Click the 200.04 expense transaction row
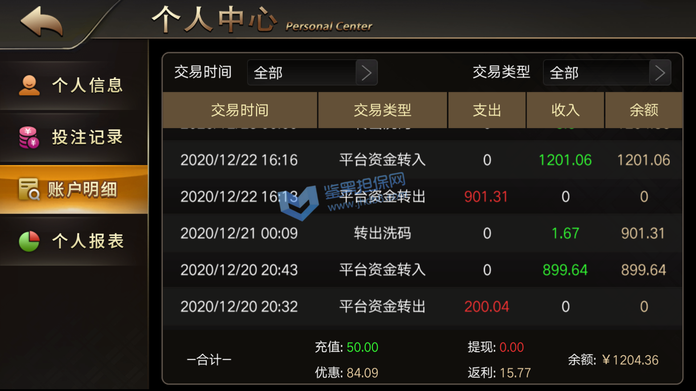Image resolution: width=696 pixels, height=391 pixels. point(423,307)
